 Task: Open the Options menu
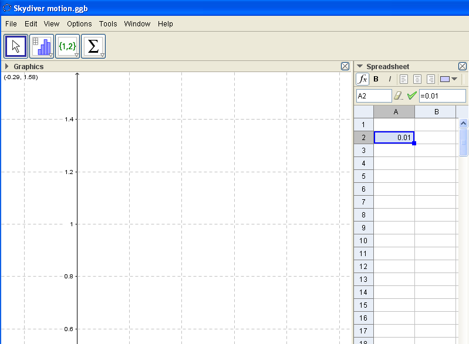[x=79, y=24]
